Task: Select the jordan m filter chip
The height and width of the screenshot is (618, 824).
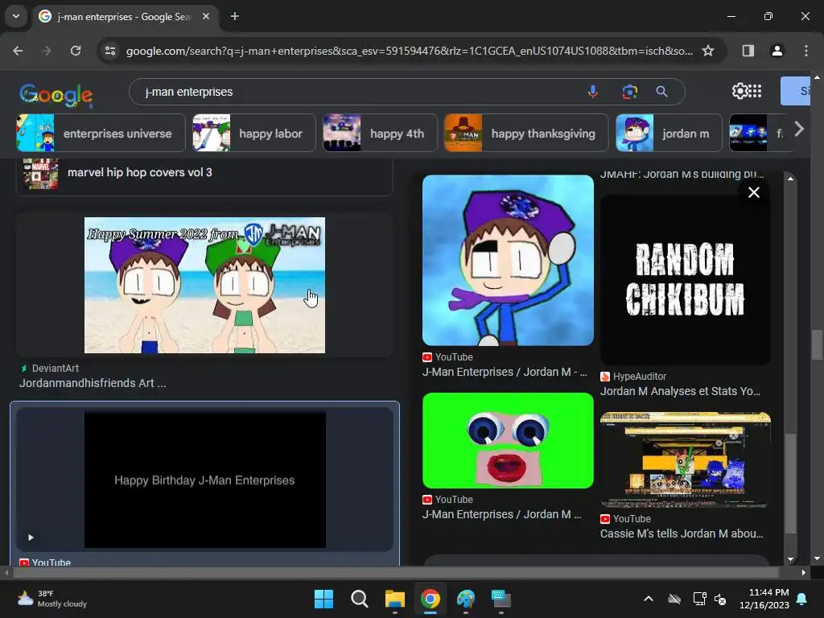Action: click(669, 133)
